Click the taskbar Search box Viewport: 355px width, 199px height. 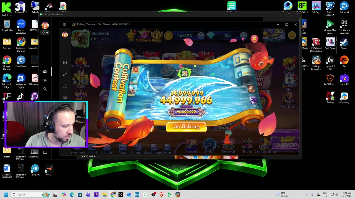coord(31,195)
